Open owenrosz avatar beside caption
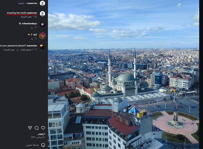Image resolution: width=203 pixels, height=149 pixels. [x=42, y=14]
